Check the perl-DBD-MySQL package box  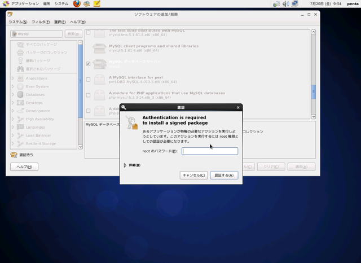88,80
